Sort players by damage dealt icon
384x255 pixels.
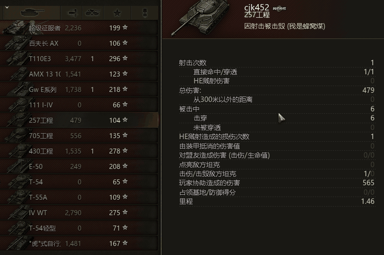(72, 13)
